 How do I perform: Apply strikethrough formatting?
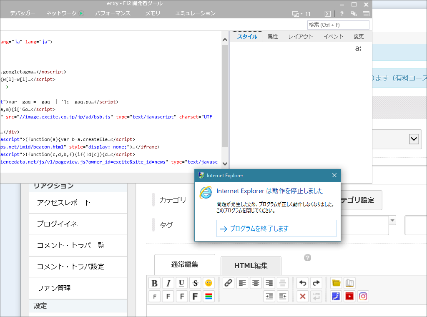[x=195, y=283]
